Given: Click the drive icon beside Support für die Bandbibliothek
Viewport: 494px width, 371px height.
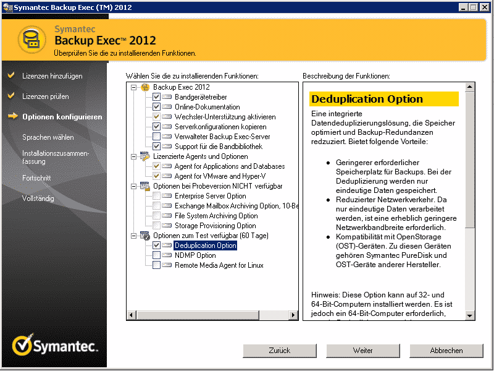Looking at the screenshot, I should [167, 147].
